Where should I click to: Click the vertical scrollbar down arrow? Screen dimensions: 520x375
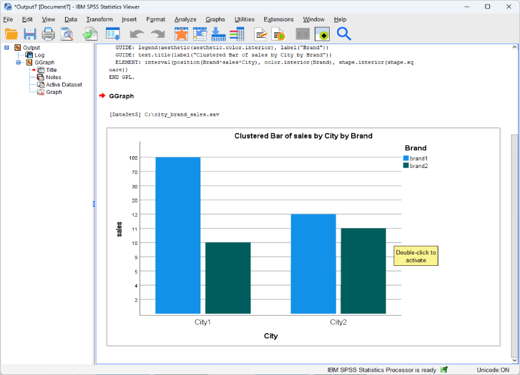point(514,360)
